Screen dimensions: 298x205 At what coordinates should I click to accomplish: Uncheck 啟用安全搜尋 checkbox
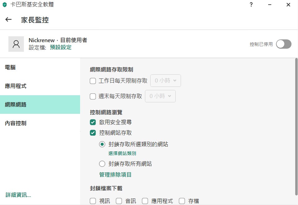(93, 122)
